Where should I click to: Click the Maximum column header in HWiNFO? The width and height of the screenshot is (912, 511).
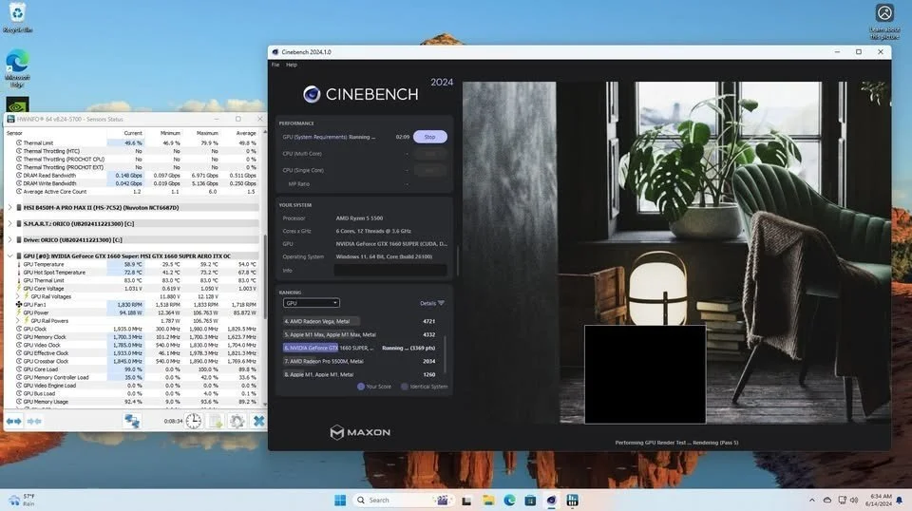pyautogui.click(x=207, y=133)
